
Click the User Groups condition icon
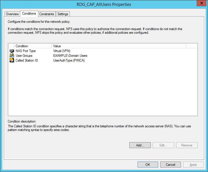pyautogui.click(x=12, y=55)
